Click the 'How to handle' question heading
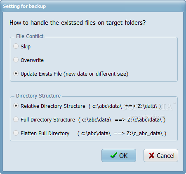The width and height of the screenshot is (186, 174). (x=78, y=23)
